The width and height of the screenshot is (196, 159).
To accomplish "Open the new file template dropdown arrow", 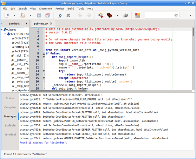I will click(x=14, y=15).
